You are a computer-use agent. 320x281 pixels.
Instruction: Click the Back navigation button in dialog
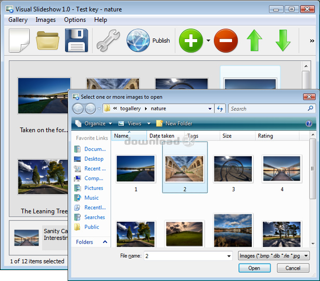[x=78, y=109]
